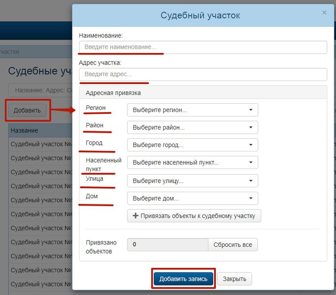The image size is (336, 295).
Task: Click the Привязано объектов count field
Action: 168,244
